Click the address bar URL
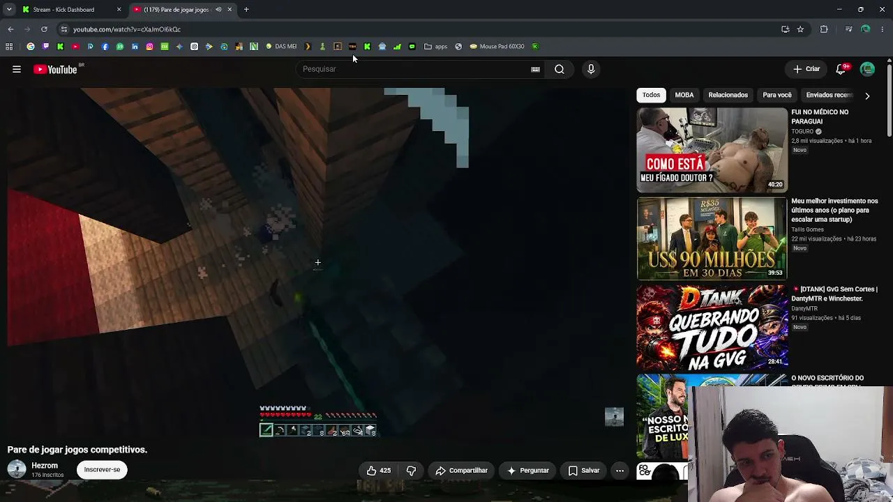 tap(127, 29)
